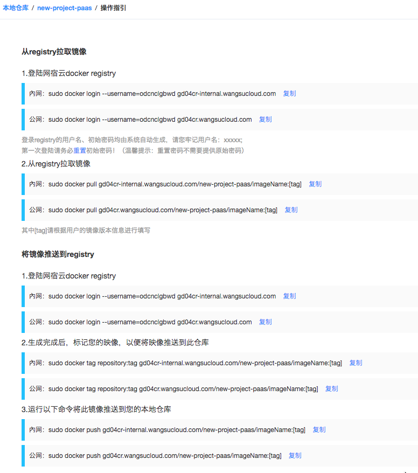This screenshot has height=473, width=418.
Task: Copy 内网 docker login command under 从registry拉取镜像 section
Action: click(289, 94)
